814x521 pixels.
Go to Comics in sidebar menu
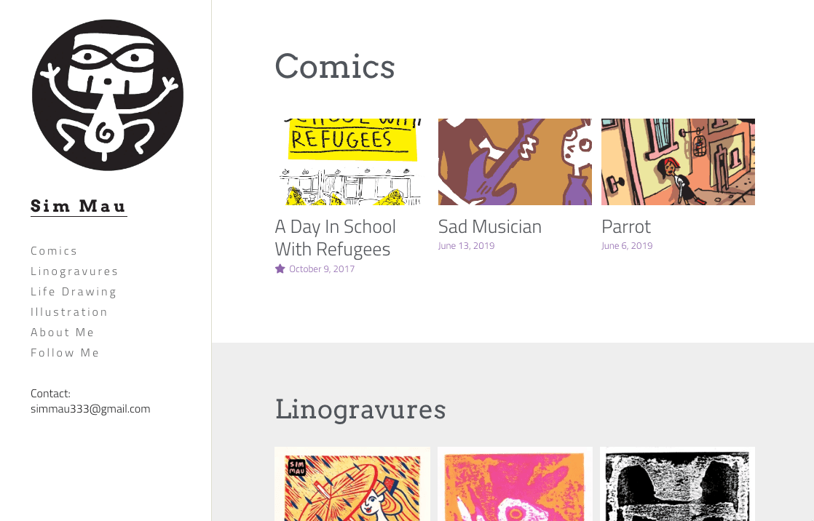click(x=54, y=251)
